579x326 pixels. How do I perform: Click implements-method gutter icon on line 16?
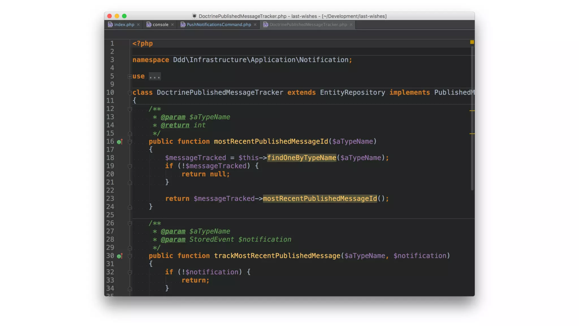[x=120, y=142]
